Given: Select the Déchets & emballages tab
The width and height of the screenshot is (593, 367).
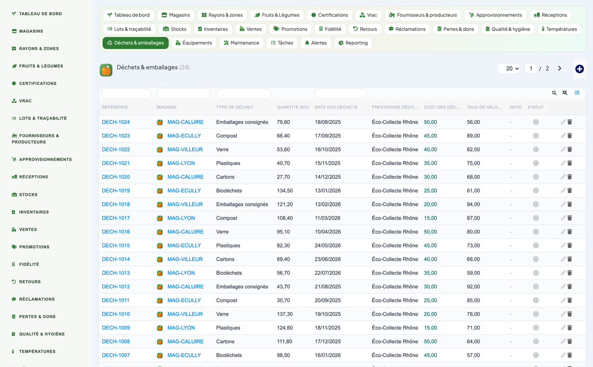Looking at the screenshot, I should 136,43.
